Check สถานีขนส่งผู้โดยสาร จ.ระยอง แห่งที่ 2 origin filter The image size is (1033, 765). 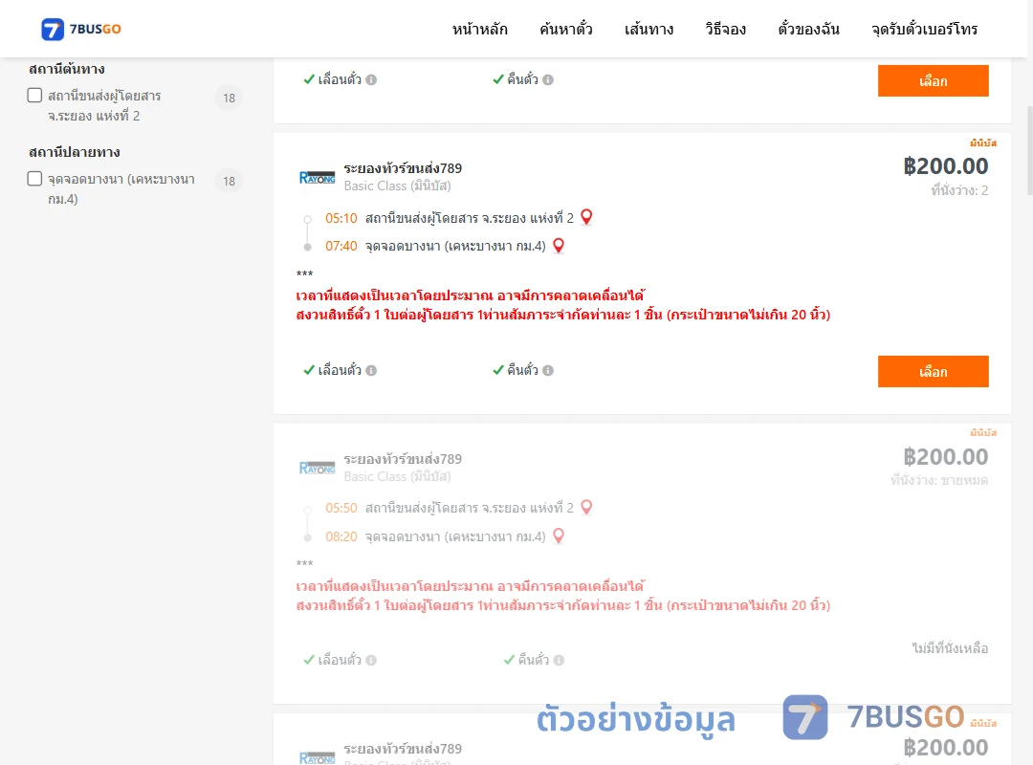35,95
